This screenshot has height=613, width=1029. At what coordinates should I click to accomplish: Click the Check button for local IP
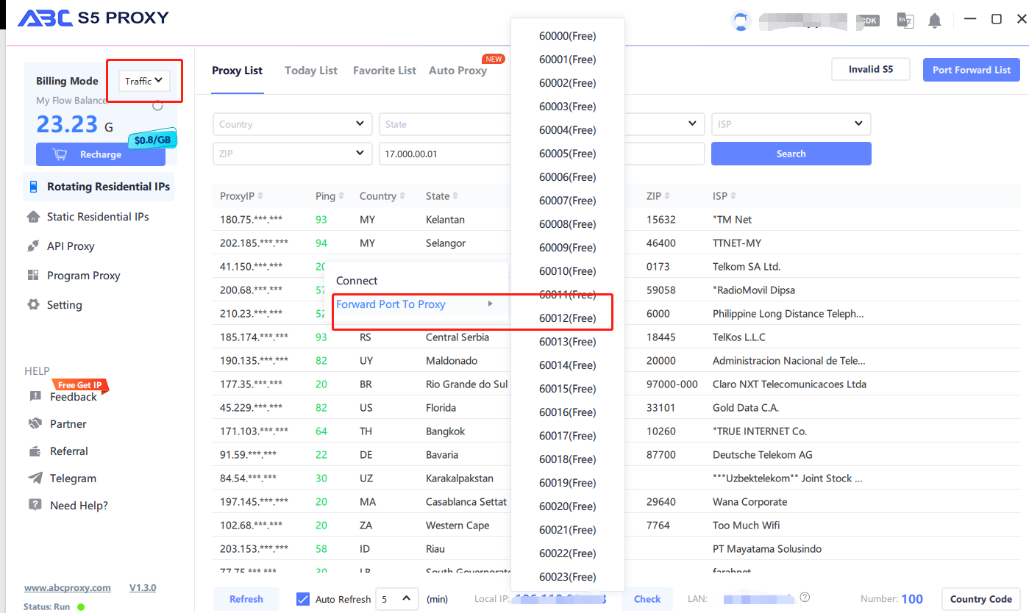pos(647,599)
